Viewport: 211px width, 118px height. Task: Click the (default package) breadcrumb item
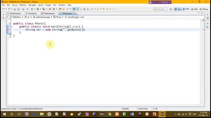click(42, 17)
